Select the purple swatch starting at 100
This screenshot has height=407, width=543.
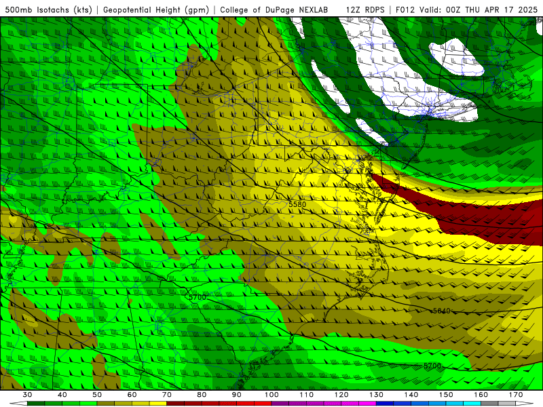[280, 404]
